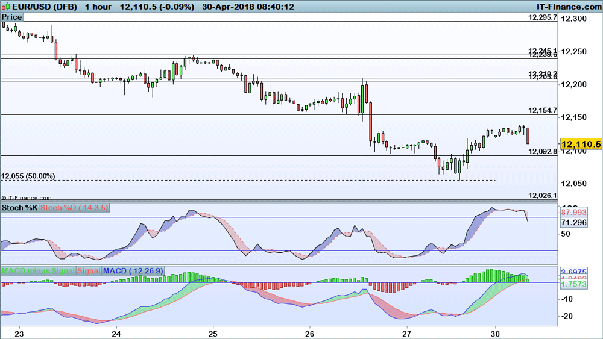Select the Price panel label
The image size is (603, 339).
point(12,17)
